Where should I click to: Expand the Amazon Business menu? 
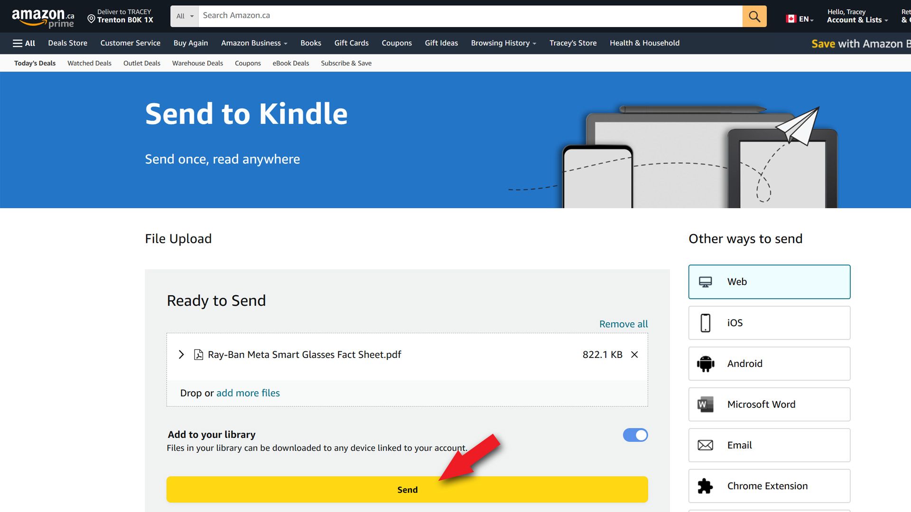pos(254,43)
